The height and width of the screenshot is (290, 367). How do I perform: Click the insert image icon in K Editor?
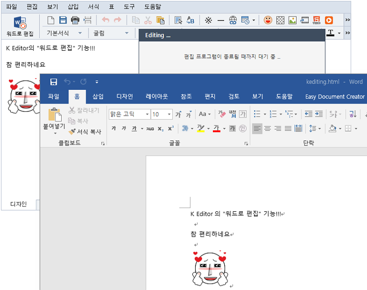(x=292, y=20)
